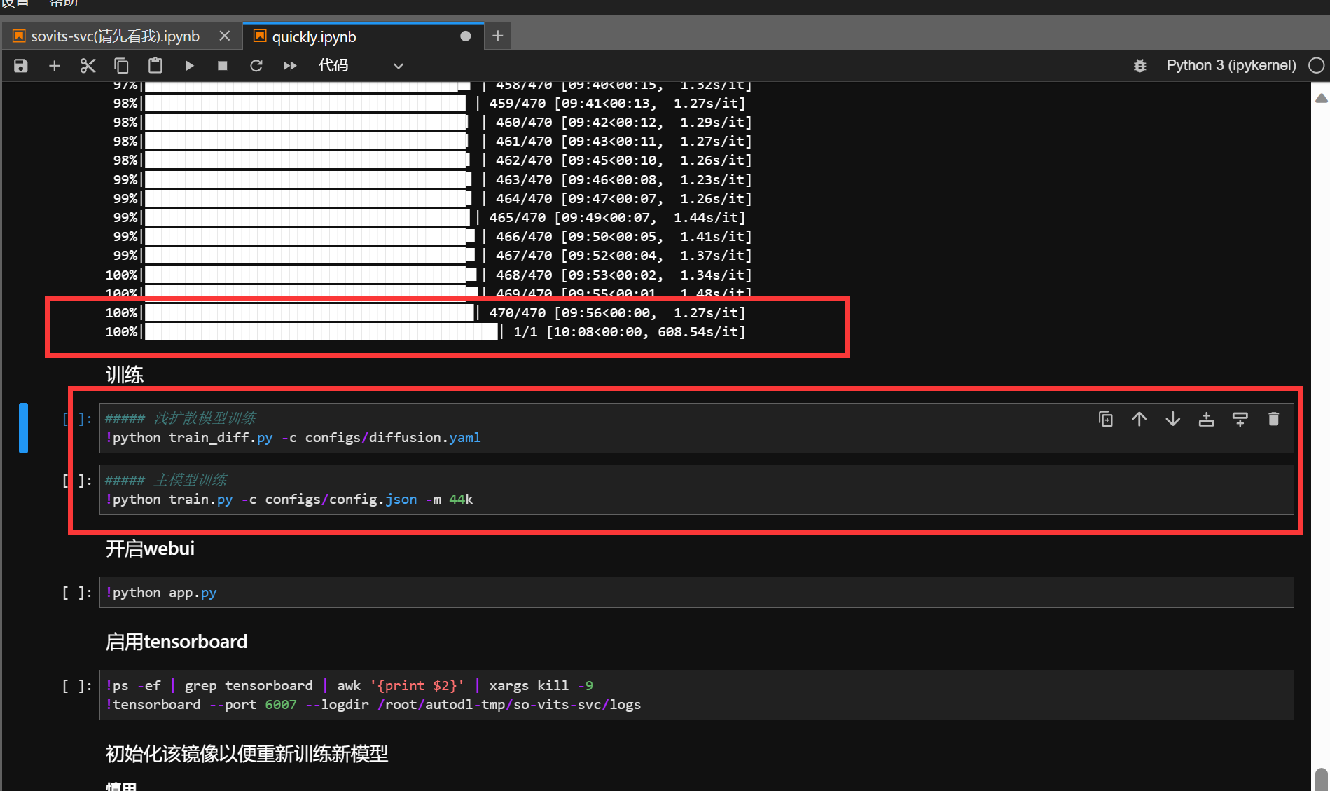Click the vertical scrollbar thumb at the bottom right
The image size is (1330, 791).
[1321, 779]
